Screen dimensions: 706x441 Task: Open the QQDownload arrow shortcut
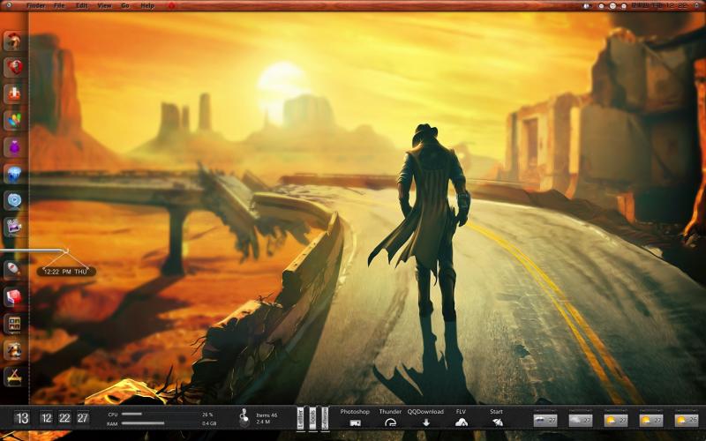426,422
